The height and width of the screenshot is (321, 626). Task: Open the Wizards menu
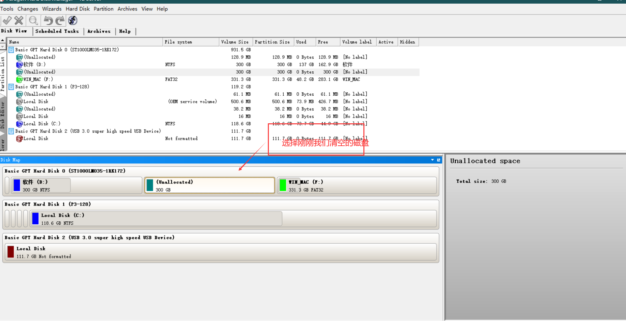point(52,9)
